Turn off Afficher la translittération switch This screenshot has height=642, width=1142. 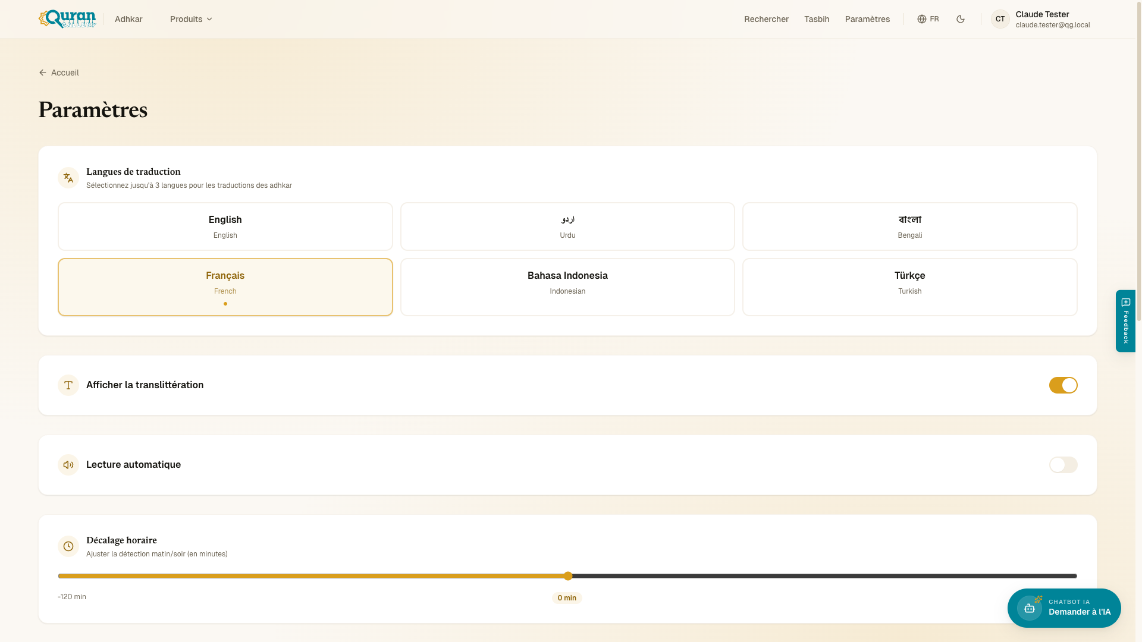(1063, 385)
